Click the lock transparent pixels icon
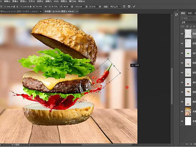Image resolution: width=196 pixels, height=147 pixels. 187,26
